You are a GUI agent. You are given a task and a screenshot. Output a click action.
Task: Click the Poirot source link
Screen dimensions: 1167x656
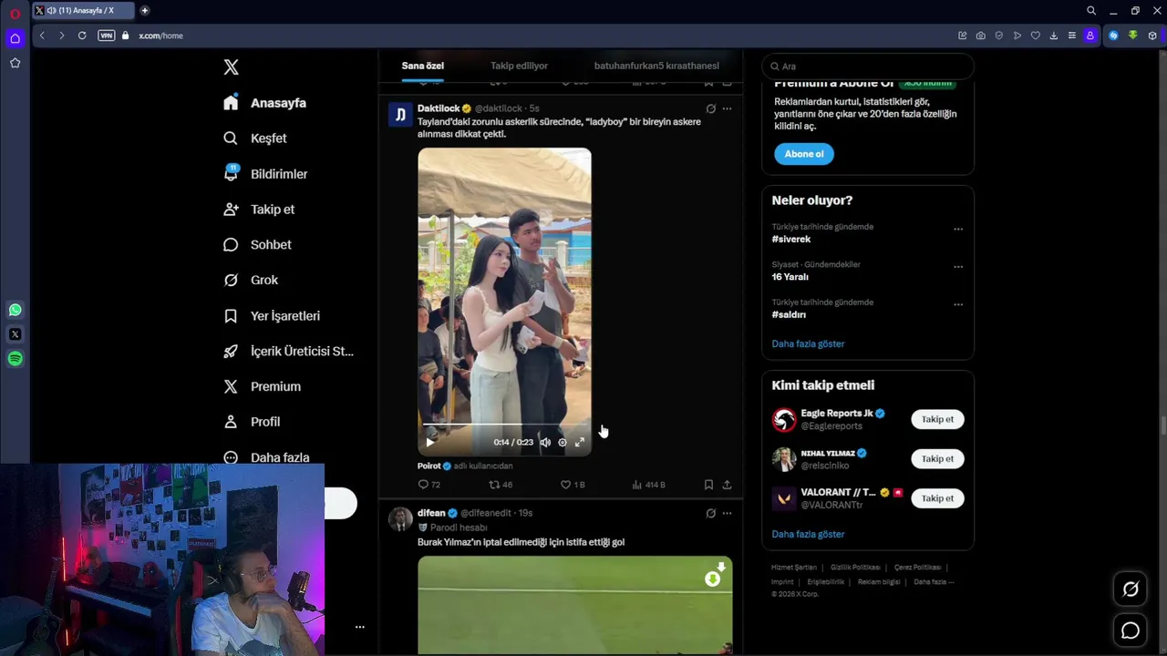tap(429, 466)
